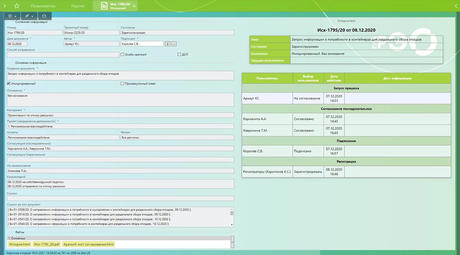Select the Хавронина Т.М. history row
Viewport: 460px width, 255px height.
[x=346, y=130]
